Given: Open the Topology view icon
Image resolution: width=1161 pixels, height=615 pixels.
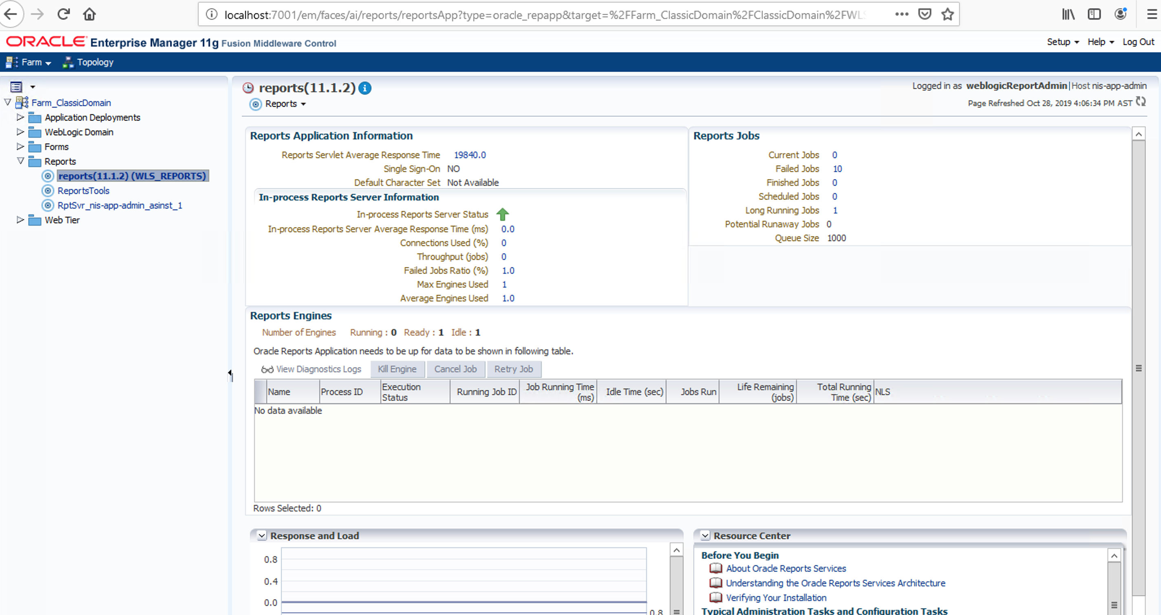Looking at the screenshot, I should pos(68,62).
